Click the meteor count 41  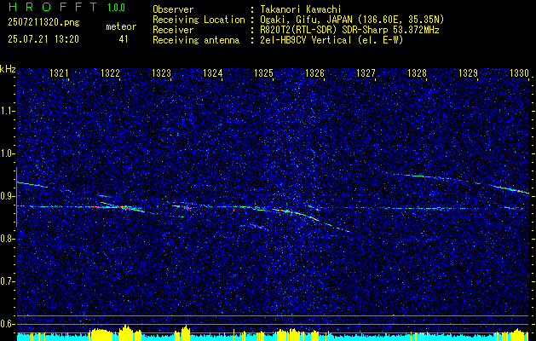(x=124, y=39)
